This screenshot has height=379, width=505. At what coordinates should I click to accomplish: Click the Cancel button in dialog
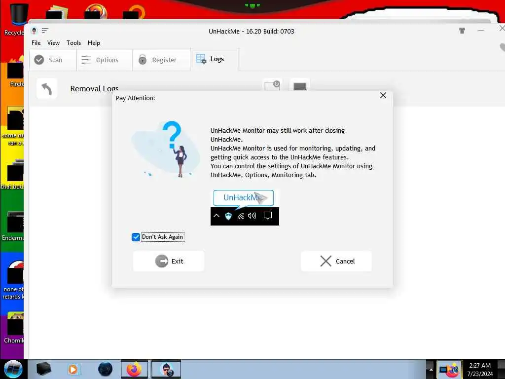(x=336, y=261)
